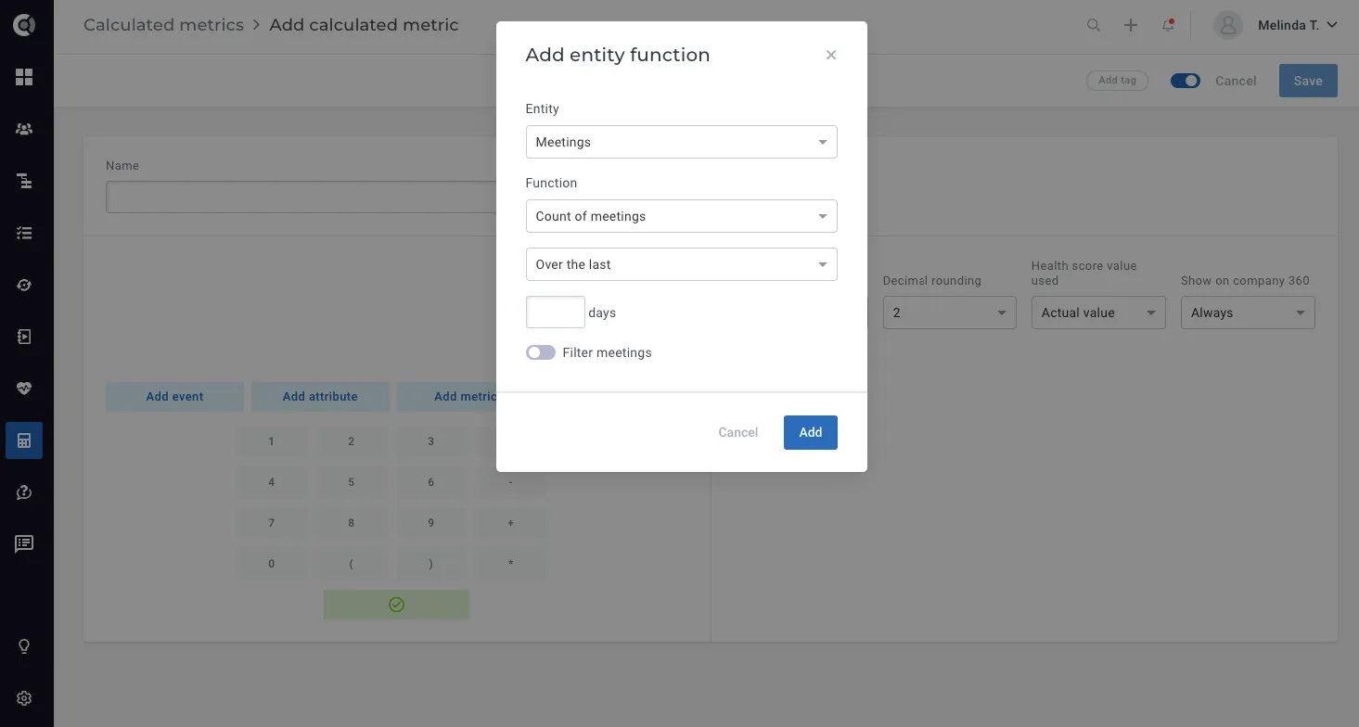
Task: Open the people/customers icon in sidebar
Action: click(24, 129)
